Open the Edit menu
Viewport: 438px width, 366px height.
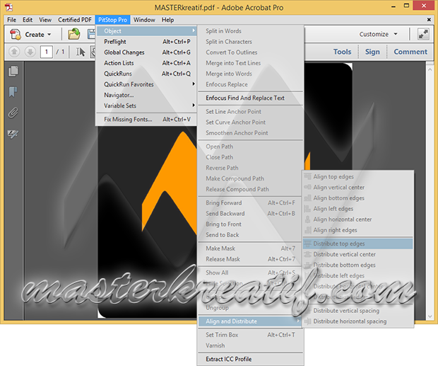tap(28, 20)
